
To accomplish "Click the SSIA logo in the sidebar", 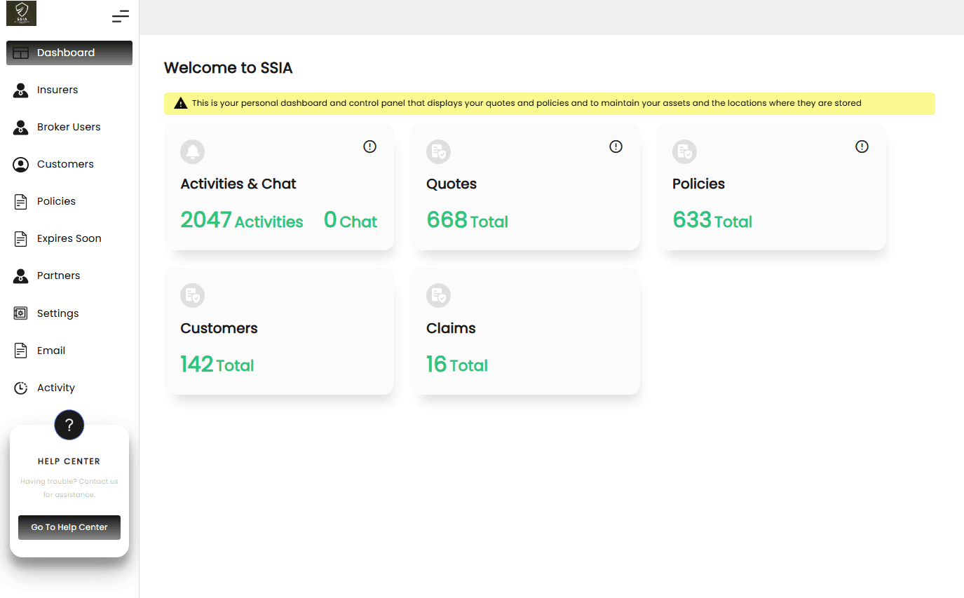I will tap(21, 13).
